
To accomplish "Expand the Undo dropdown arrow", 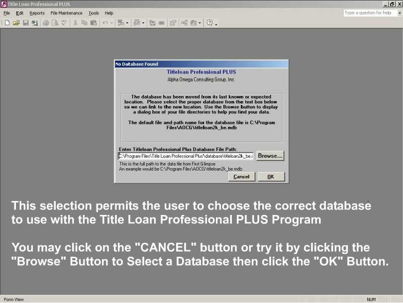I will [x=111, y=23].
